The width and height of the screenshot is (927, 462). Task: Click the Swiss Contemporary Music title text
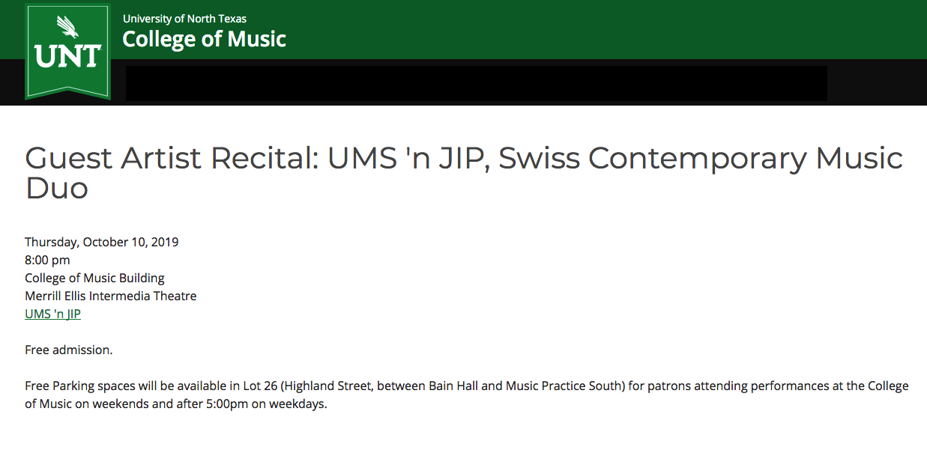click(x=701, y=158)
